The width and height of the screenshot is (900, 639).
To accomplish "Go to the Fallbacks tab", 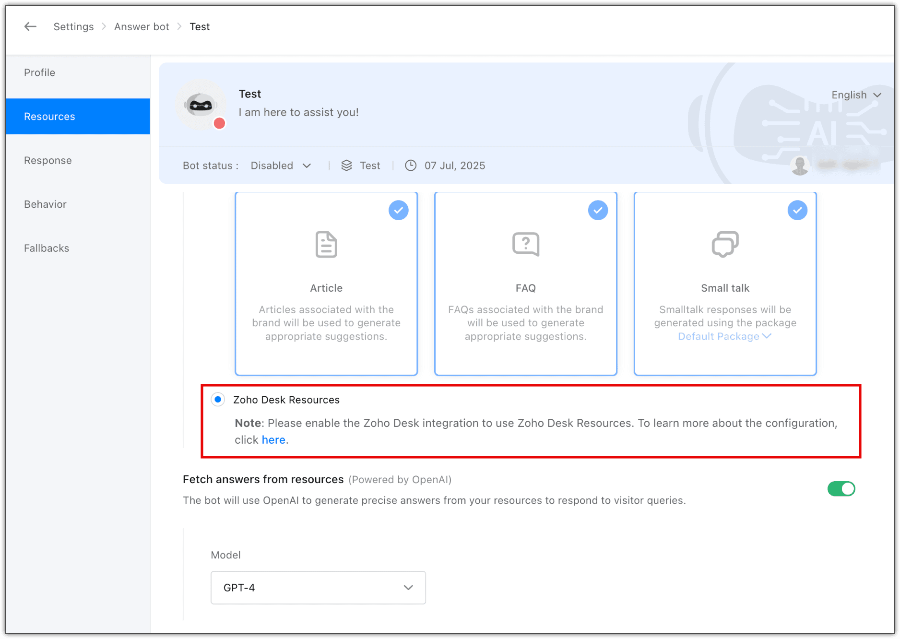I will [x=78, y=248].
